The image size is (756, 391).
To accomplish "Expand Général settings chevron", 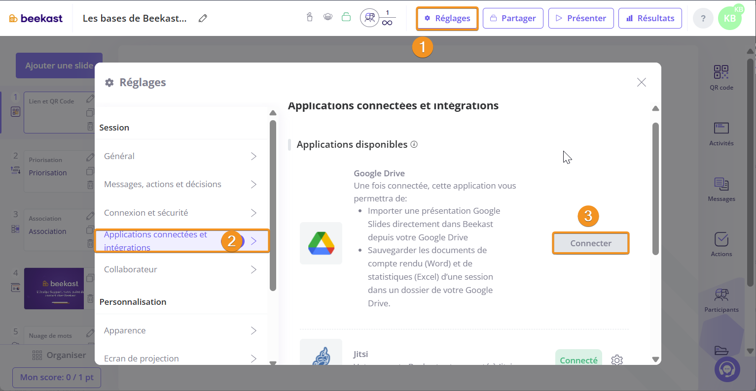I will click(253, 156).
